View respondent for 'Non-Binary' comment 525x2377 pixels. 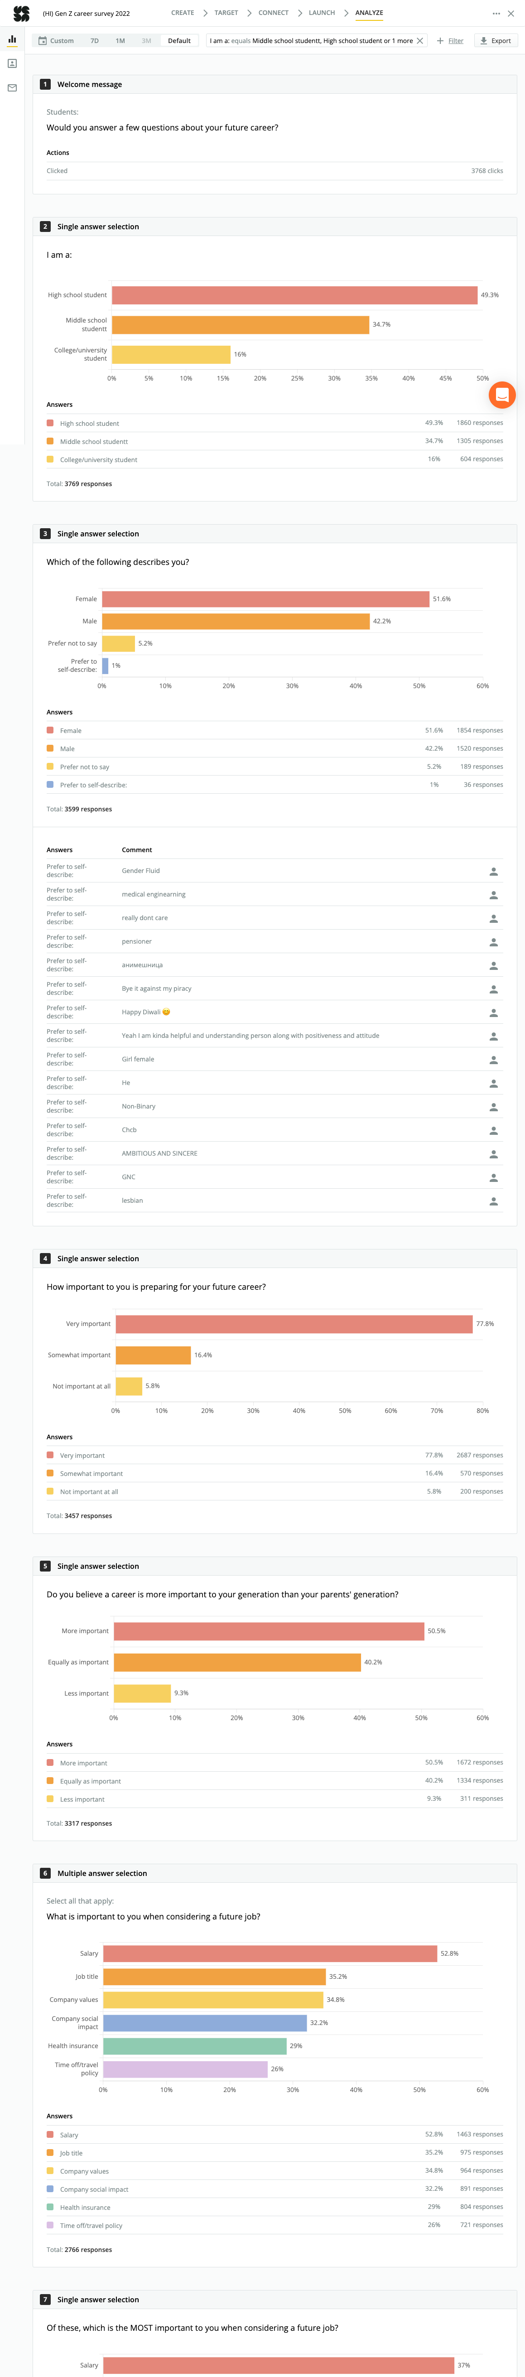[x=494, y=1106]
